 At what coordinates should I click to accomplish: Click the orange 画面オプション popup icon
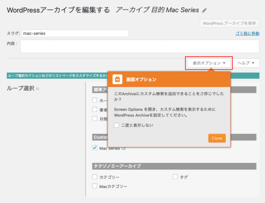(x=117, y=79)
